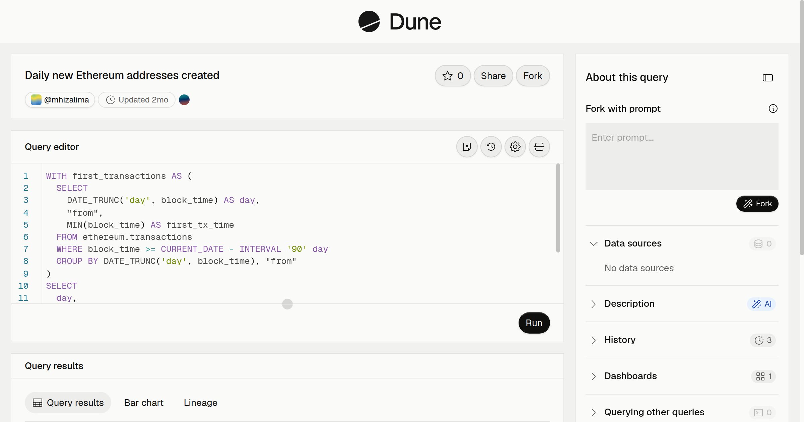Click the Dune logo icon

point(369,21)
